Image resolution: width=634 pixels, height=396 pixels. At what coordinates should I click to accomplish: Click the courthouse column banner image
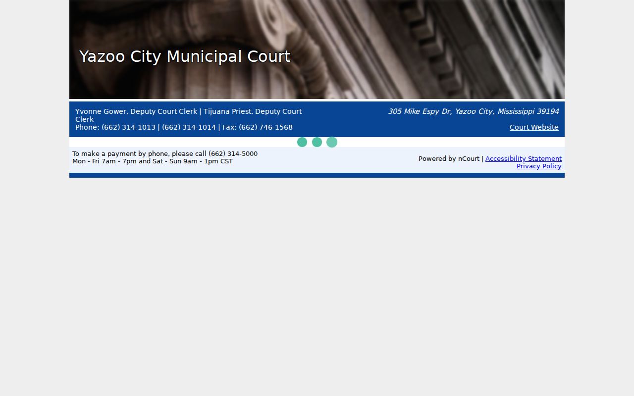pyautogui.click(x=317, y=49)
